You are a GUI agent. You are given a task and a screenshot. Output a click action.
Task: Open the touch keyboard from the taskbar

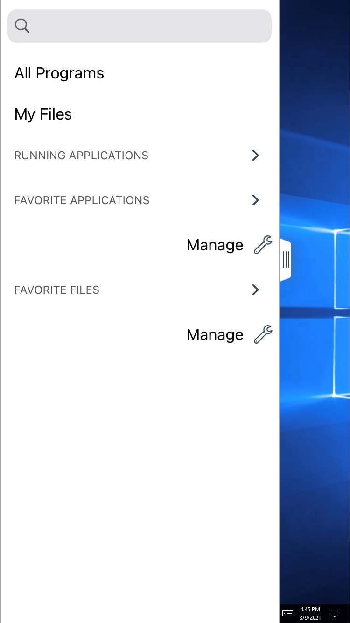[x=288, y=613]
